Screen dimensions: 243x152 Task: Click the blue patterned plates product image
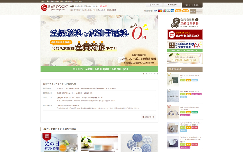(x=139, y=143)
